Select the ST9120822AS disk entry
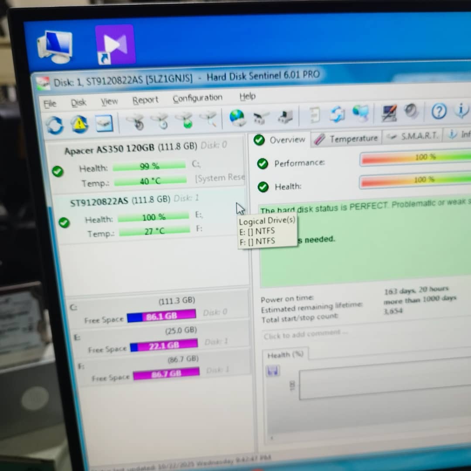Screen dimensions: 471x471 click(120, 201)
